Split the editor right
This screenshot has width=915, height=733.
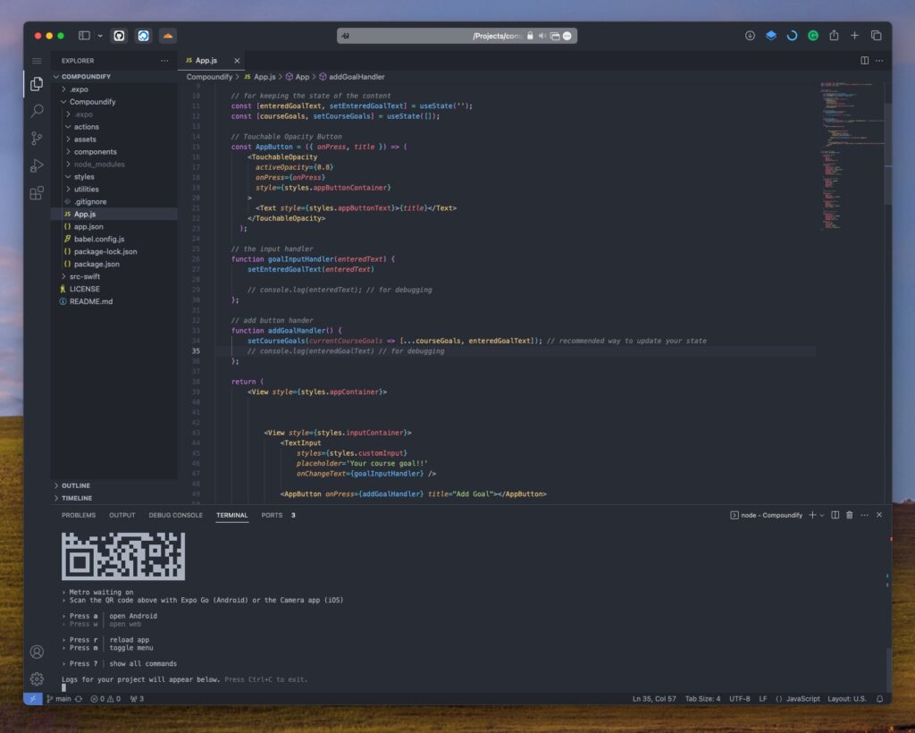[864, 60]
